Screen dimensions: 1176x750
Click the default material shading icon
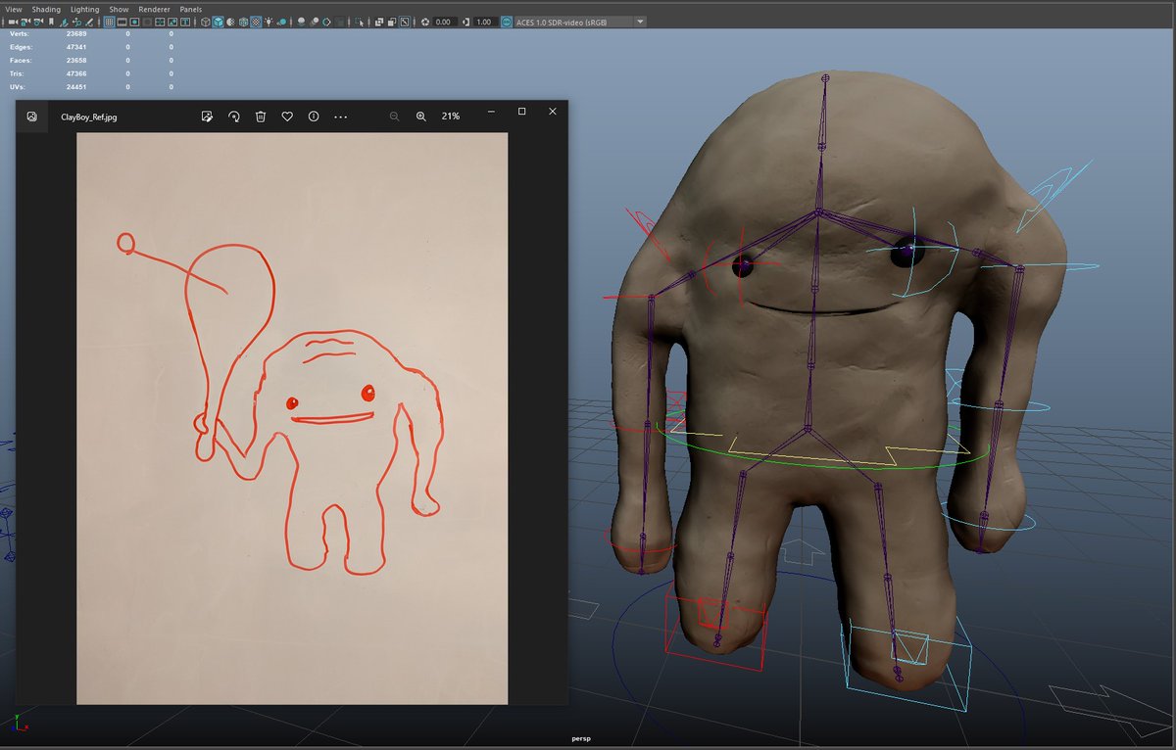[x=230, y=22]
